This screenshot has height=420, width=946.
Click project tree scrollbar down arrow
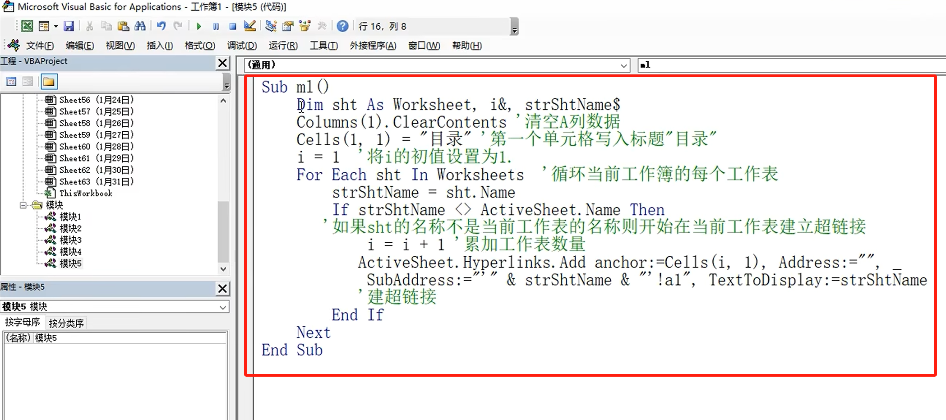(223, 269)
